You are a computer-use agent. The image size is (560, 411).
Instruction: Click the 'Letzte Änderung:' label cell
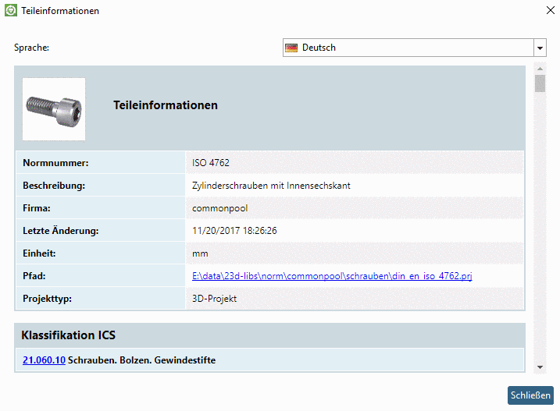(x=100, y=231)
